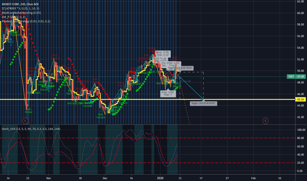Screen dimensions: 307x181
Task: Click the 27 date on time axis
Action: (x=227, y=178)
